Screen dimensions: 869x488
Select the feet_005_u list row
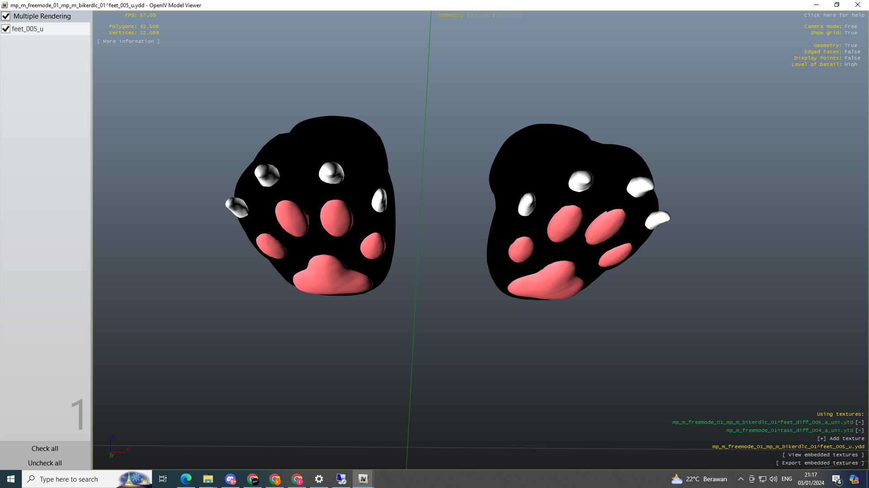pos(45,29)
